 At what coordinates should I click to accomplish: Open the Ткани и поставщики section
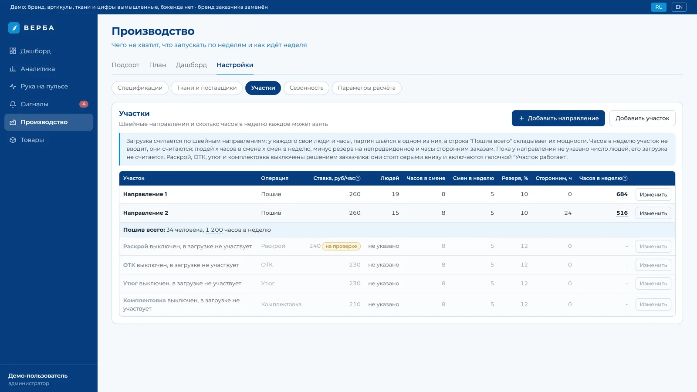[206, 88]
